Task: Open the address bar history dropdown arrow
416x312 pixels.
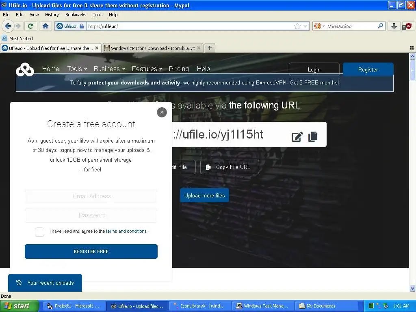Action: point(305,26)
